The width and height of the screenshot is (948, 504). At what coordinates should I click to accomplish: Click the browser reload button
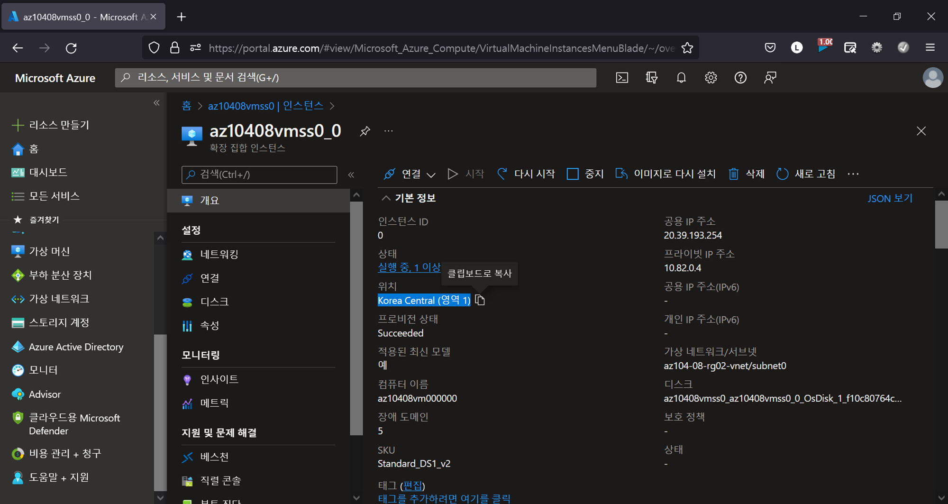[x=71, y=48]
